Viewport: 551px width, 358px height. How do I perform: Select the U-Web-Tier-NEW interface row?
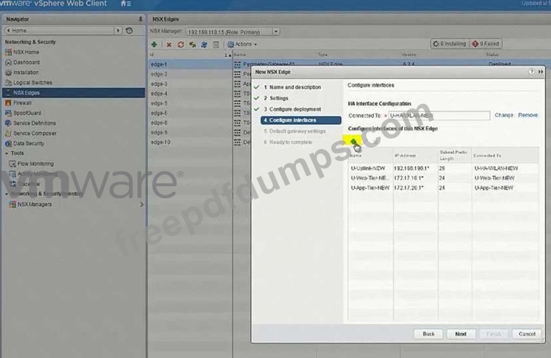tap(444, 178)
